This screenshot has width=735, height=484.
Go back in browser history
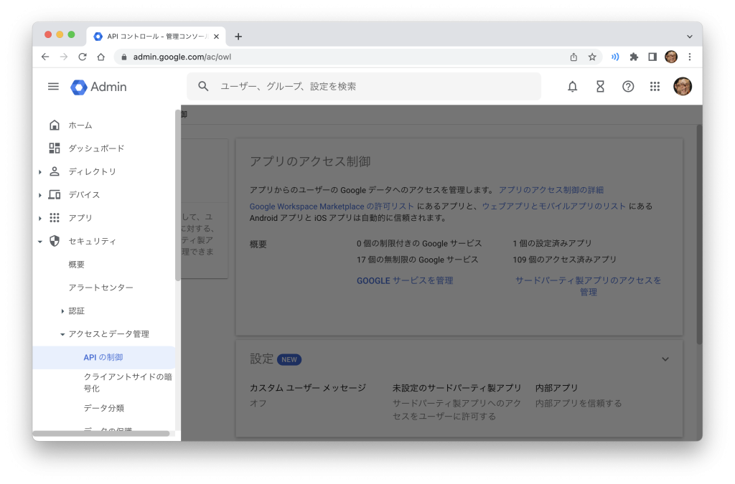(45, 57)
